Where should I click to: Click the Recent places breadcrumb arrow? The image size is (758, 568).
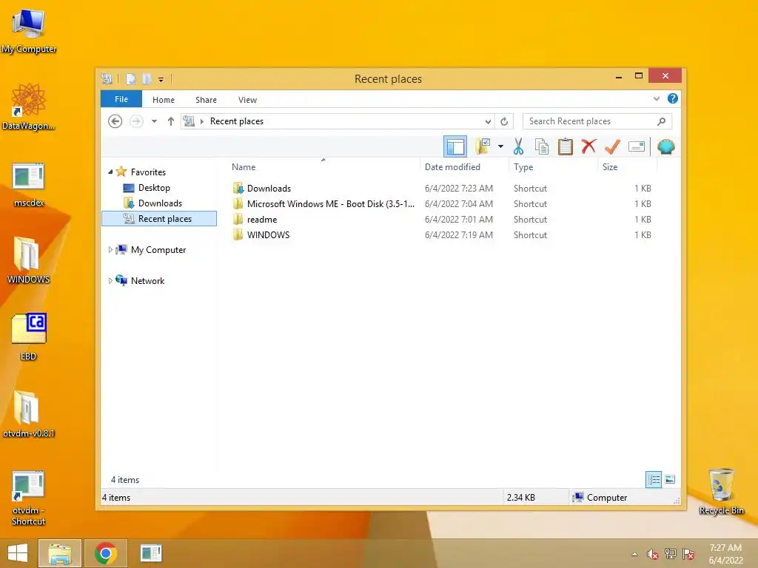[202, 121]
